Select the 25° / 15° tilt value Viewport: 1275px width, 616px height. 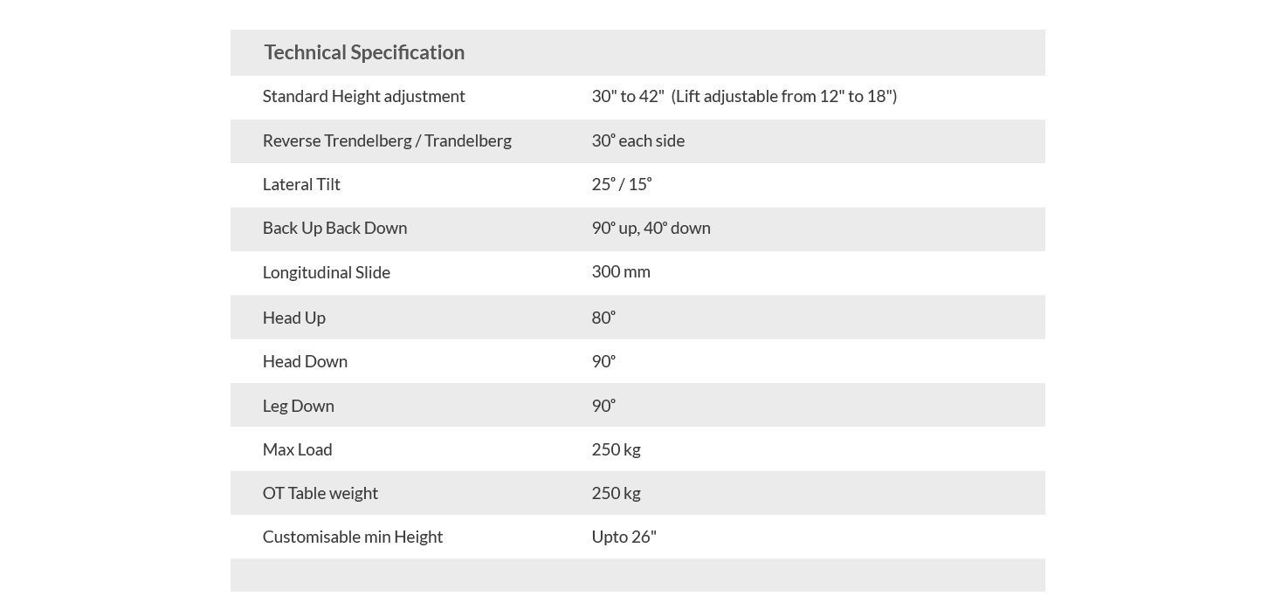[621, 184]
